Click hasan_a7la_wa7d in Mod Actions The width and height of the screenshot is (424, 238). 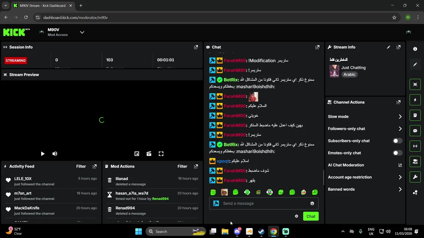point(132,193)
